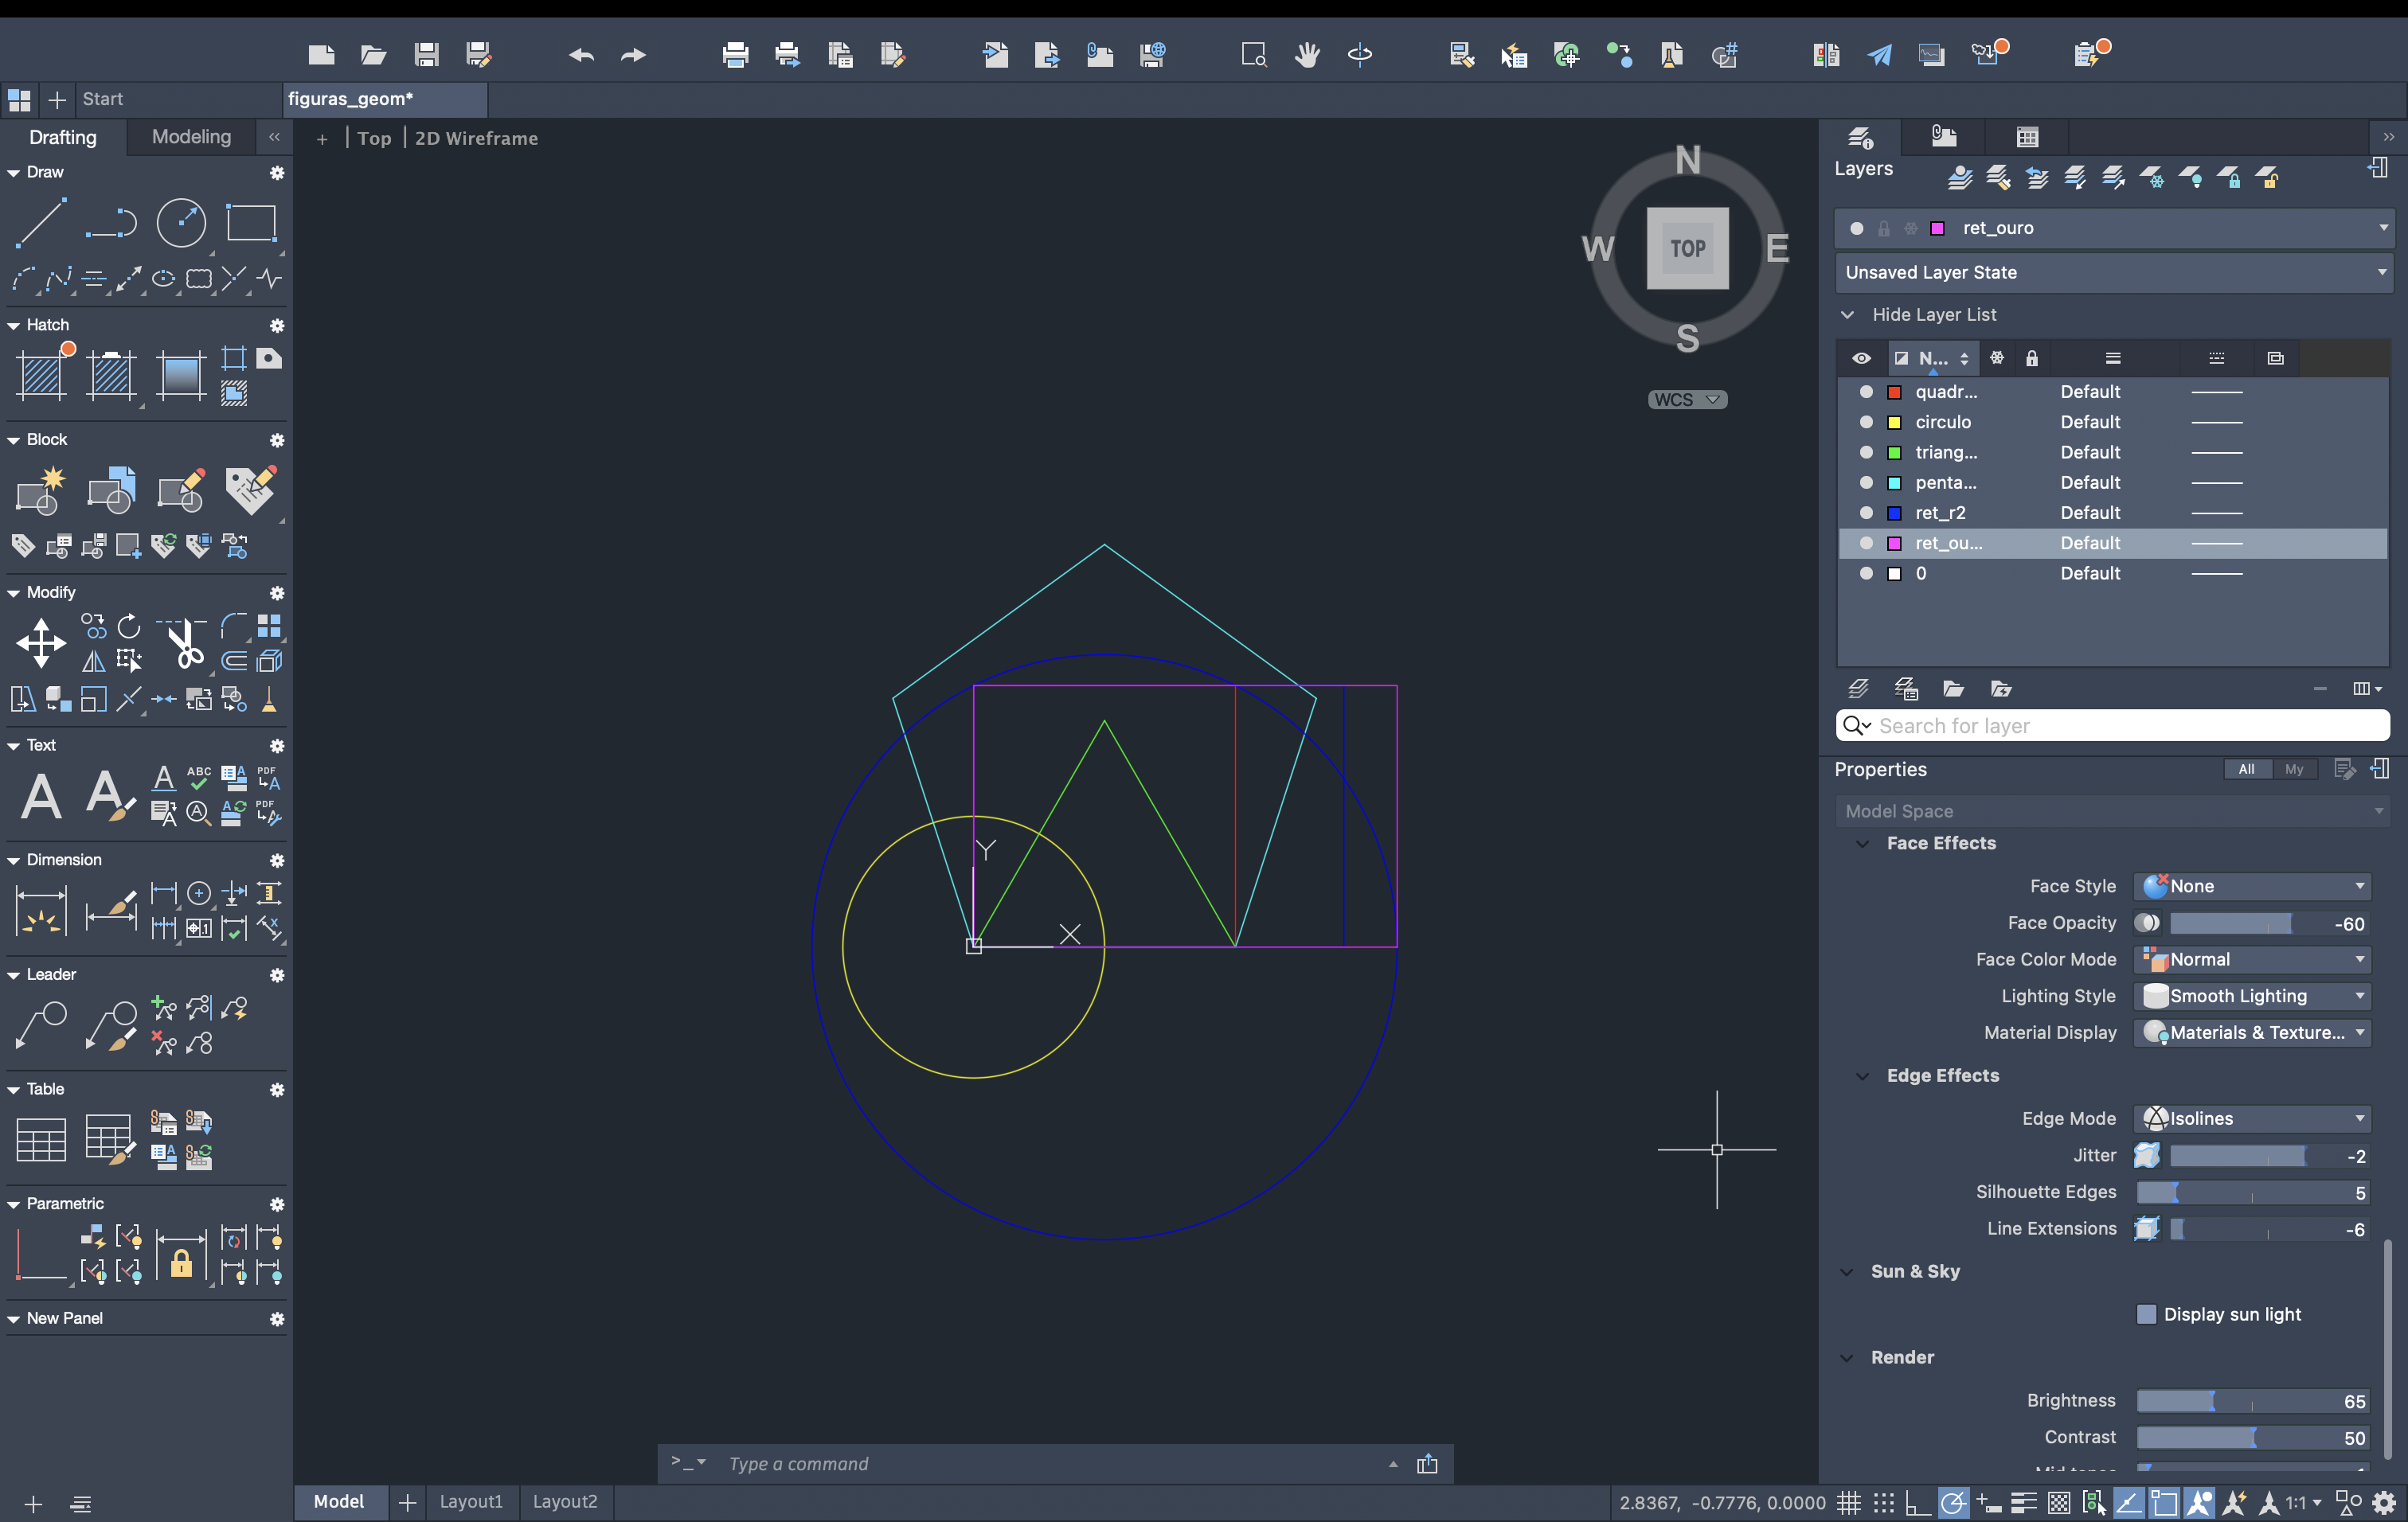Select the Multiline Text tool

point(41,797)
